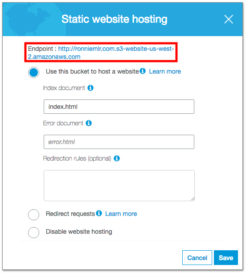
Task: Close the Static website hosting dialog
Action: pos(229,19)
